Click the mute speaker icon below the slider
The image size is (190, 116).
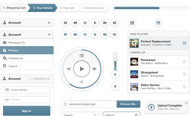click(115, 86)
